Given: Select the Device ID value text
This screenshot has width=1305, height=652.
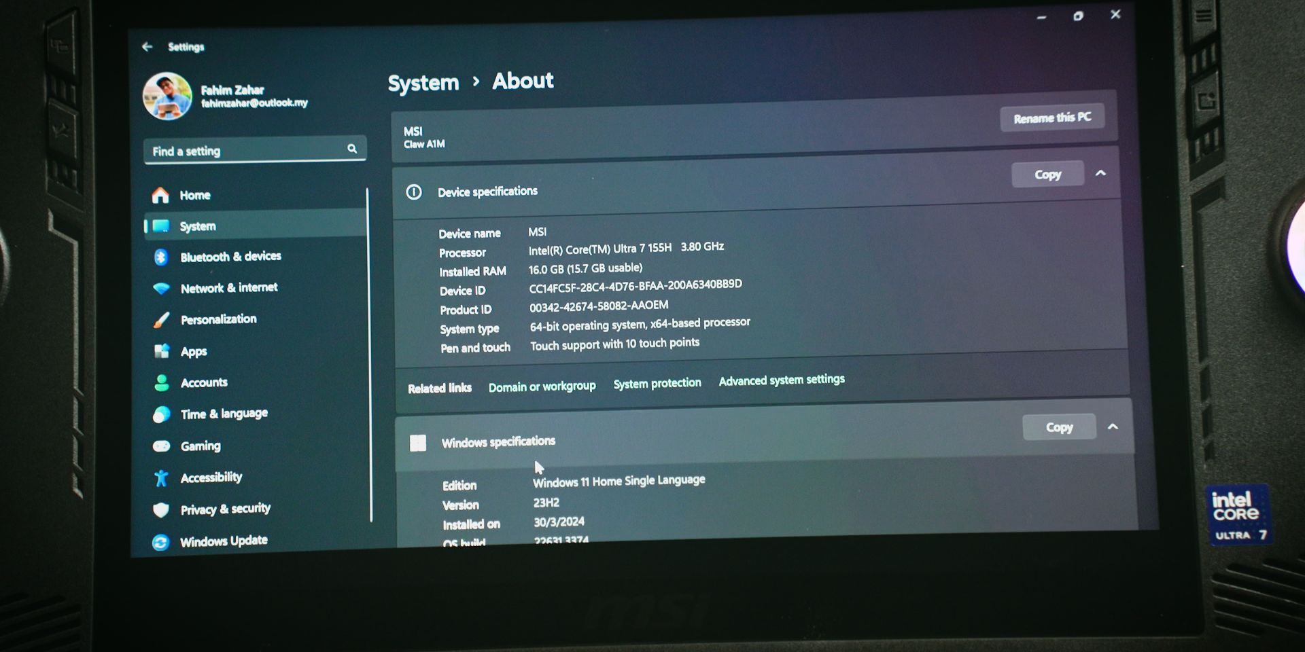Looking at the screenshot, I should tap(635, 286).
